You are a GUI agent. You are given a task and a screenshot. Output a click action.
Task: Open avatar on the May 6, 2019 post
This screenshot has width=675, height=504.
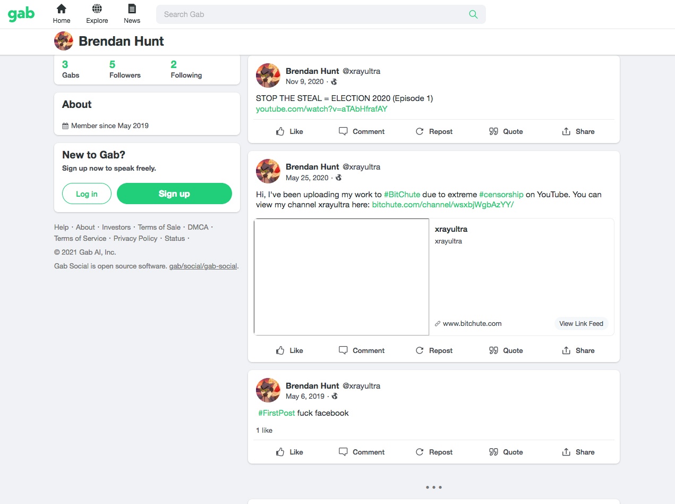point(268,390)
